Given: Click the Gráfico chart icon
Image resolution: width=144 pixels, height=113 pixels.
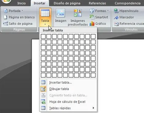Looking at the screenshot, I should coord(92,24).
